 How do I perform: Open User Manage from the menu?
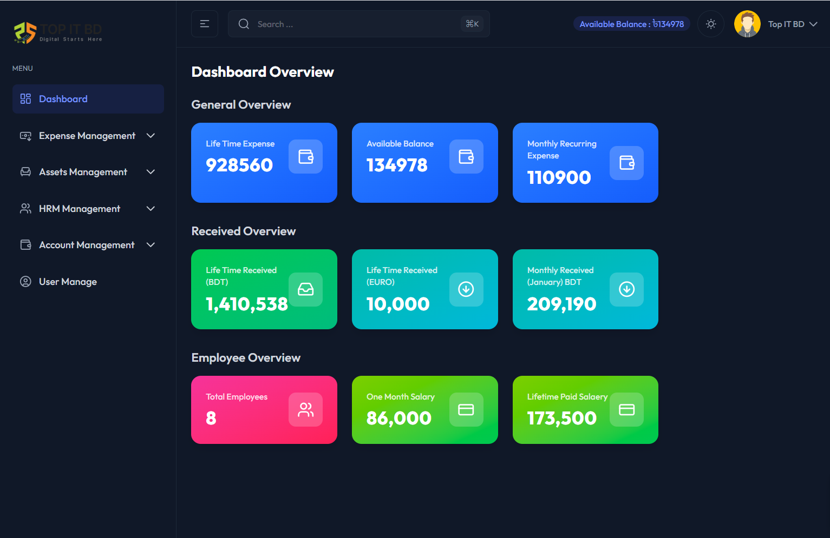(68, 281)
